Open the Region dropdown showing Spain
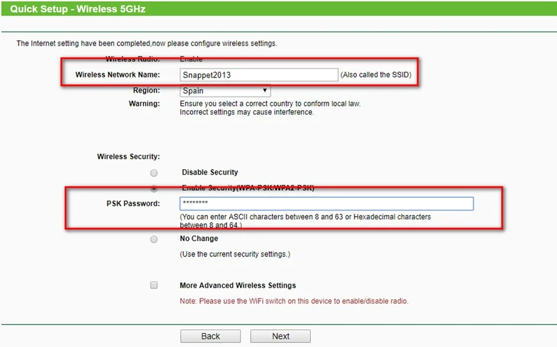 click(x=225, y=91)
